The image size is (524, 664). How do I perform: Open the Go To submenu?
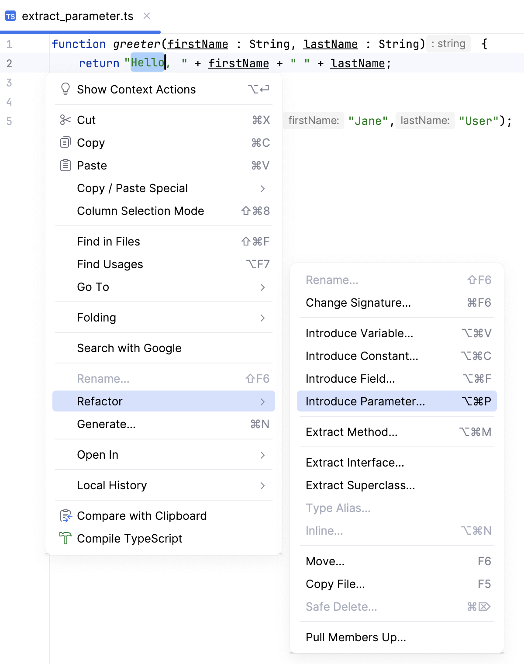pos(262,287)
